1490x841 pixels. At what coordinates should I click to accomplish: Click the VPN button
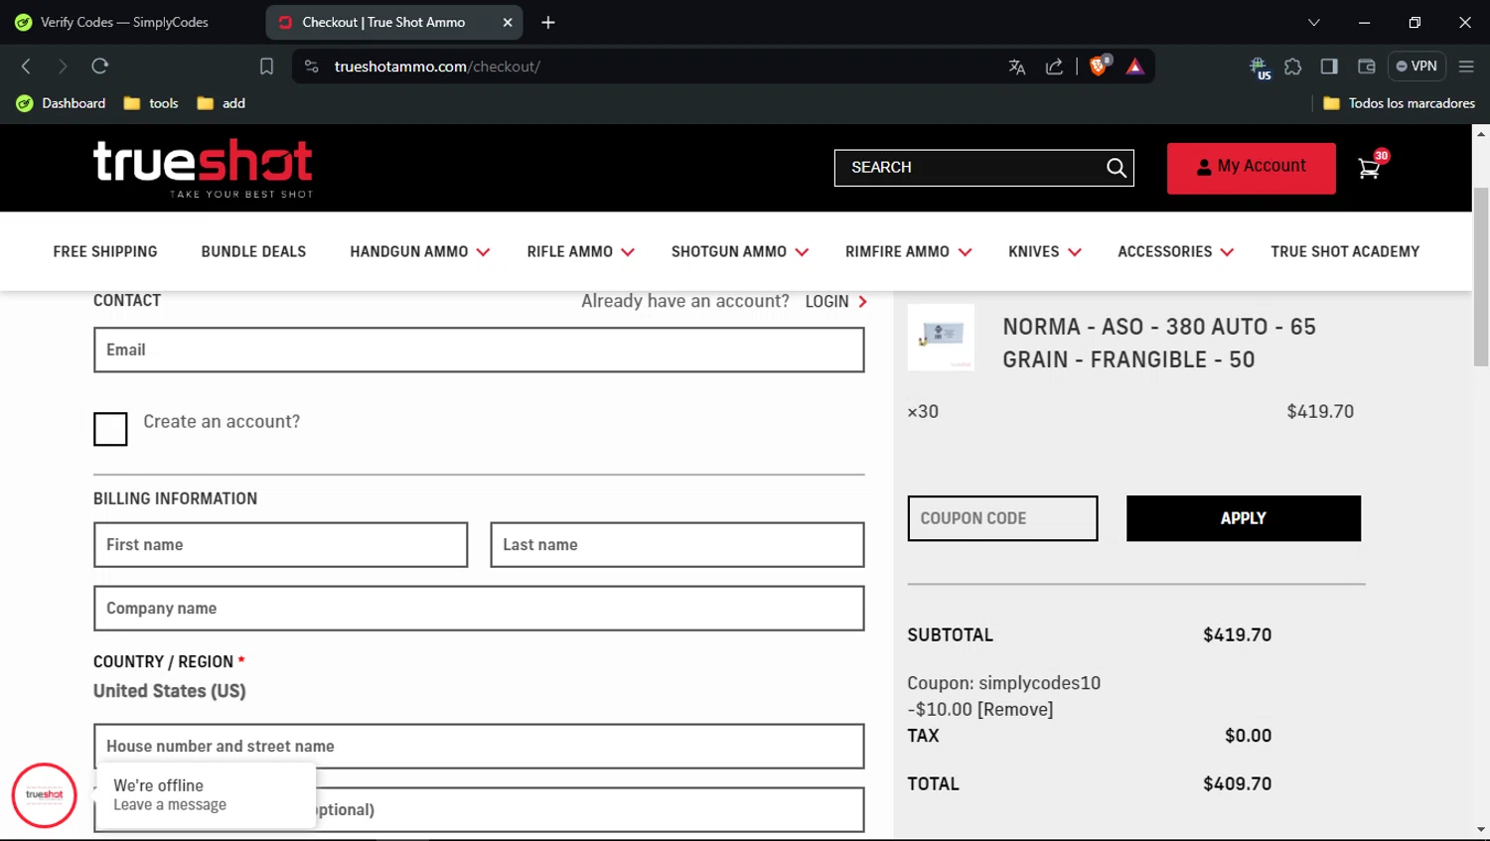click(1416, 67)
